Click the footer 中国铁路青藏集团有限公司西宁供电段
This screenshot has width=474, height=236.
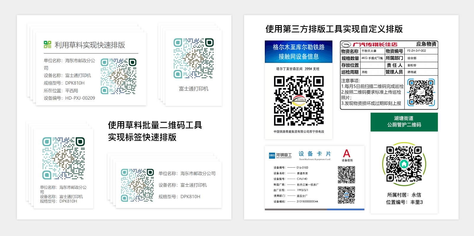[299, 132]
